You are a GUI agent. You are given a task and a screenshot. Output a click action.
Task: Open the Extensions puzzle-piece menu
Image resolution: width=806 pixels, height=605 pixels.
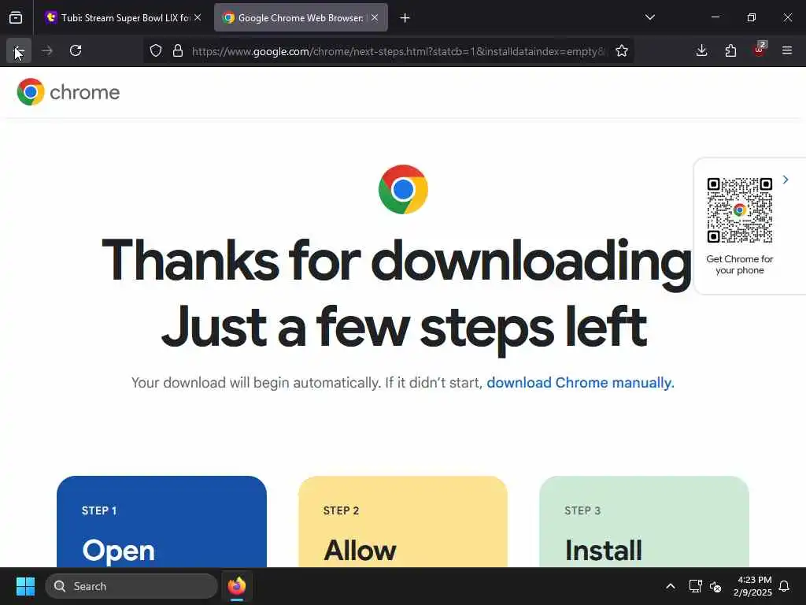click(730, 50)
